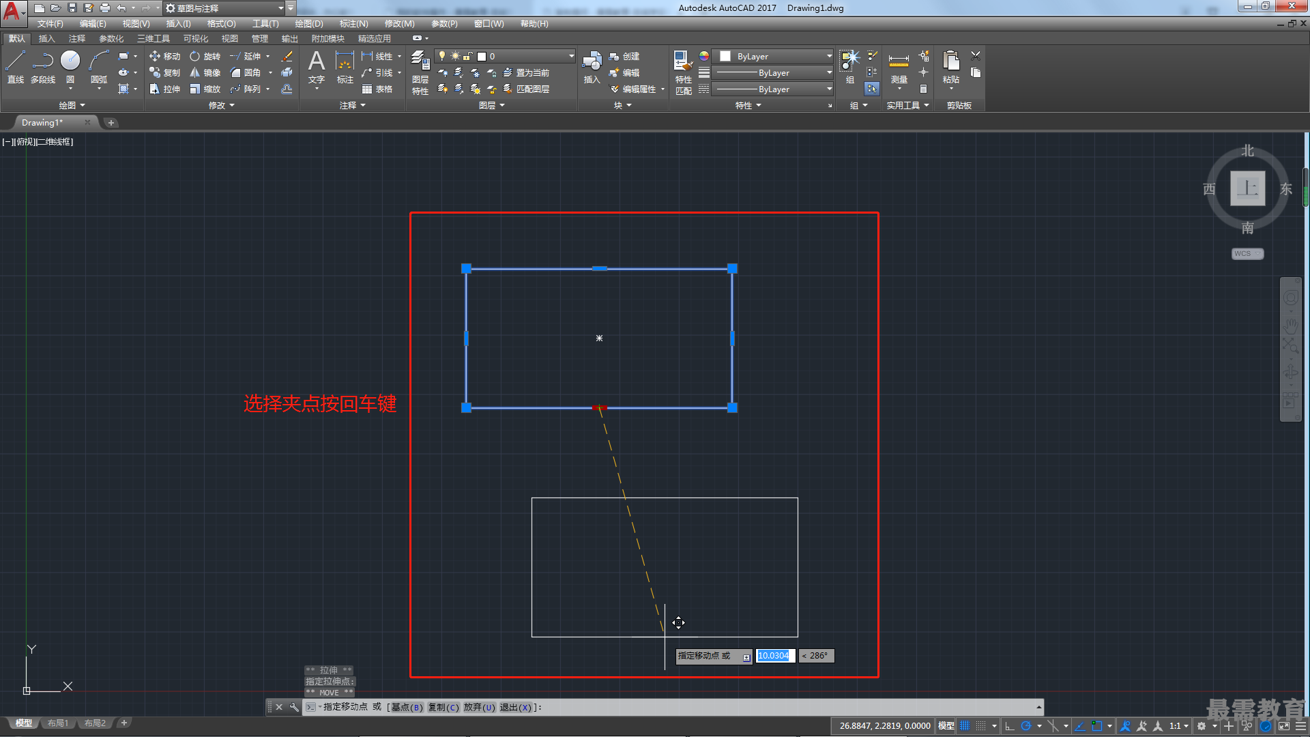This screenshot has width=1310, height=737.
Task: Open the 文件(F) menu
Action: [x=50, y=24]
